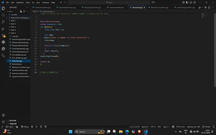Open the Explorer view in activity bar
Image resolution: width=216 pixels, height=135 pixels.
[3, 8]
